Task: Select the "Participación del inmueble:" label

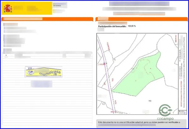Action: 112,26
